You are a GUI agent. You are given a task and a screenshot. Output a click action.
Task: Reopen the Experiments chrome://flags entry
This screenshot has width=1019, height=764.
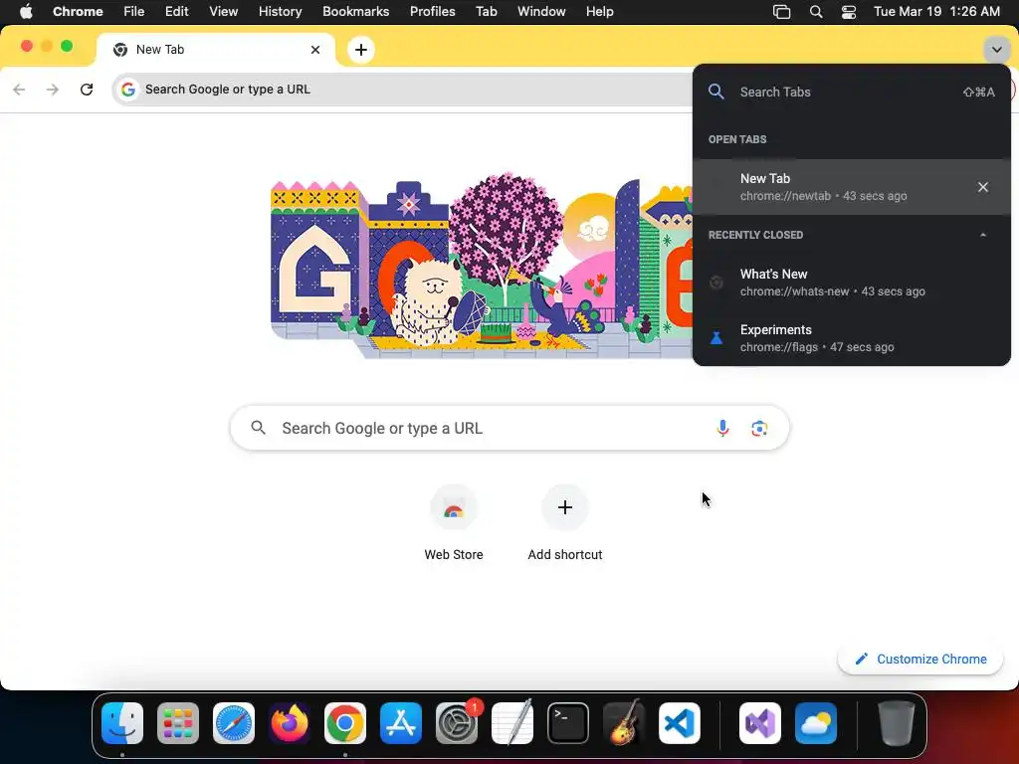[852, 338]
